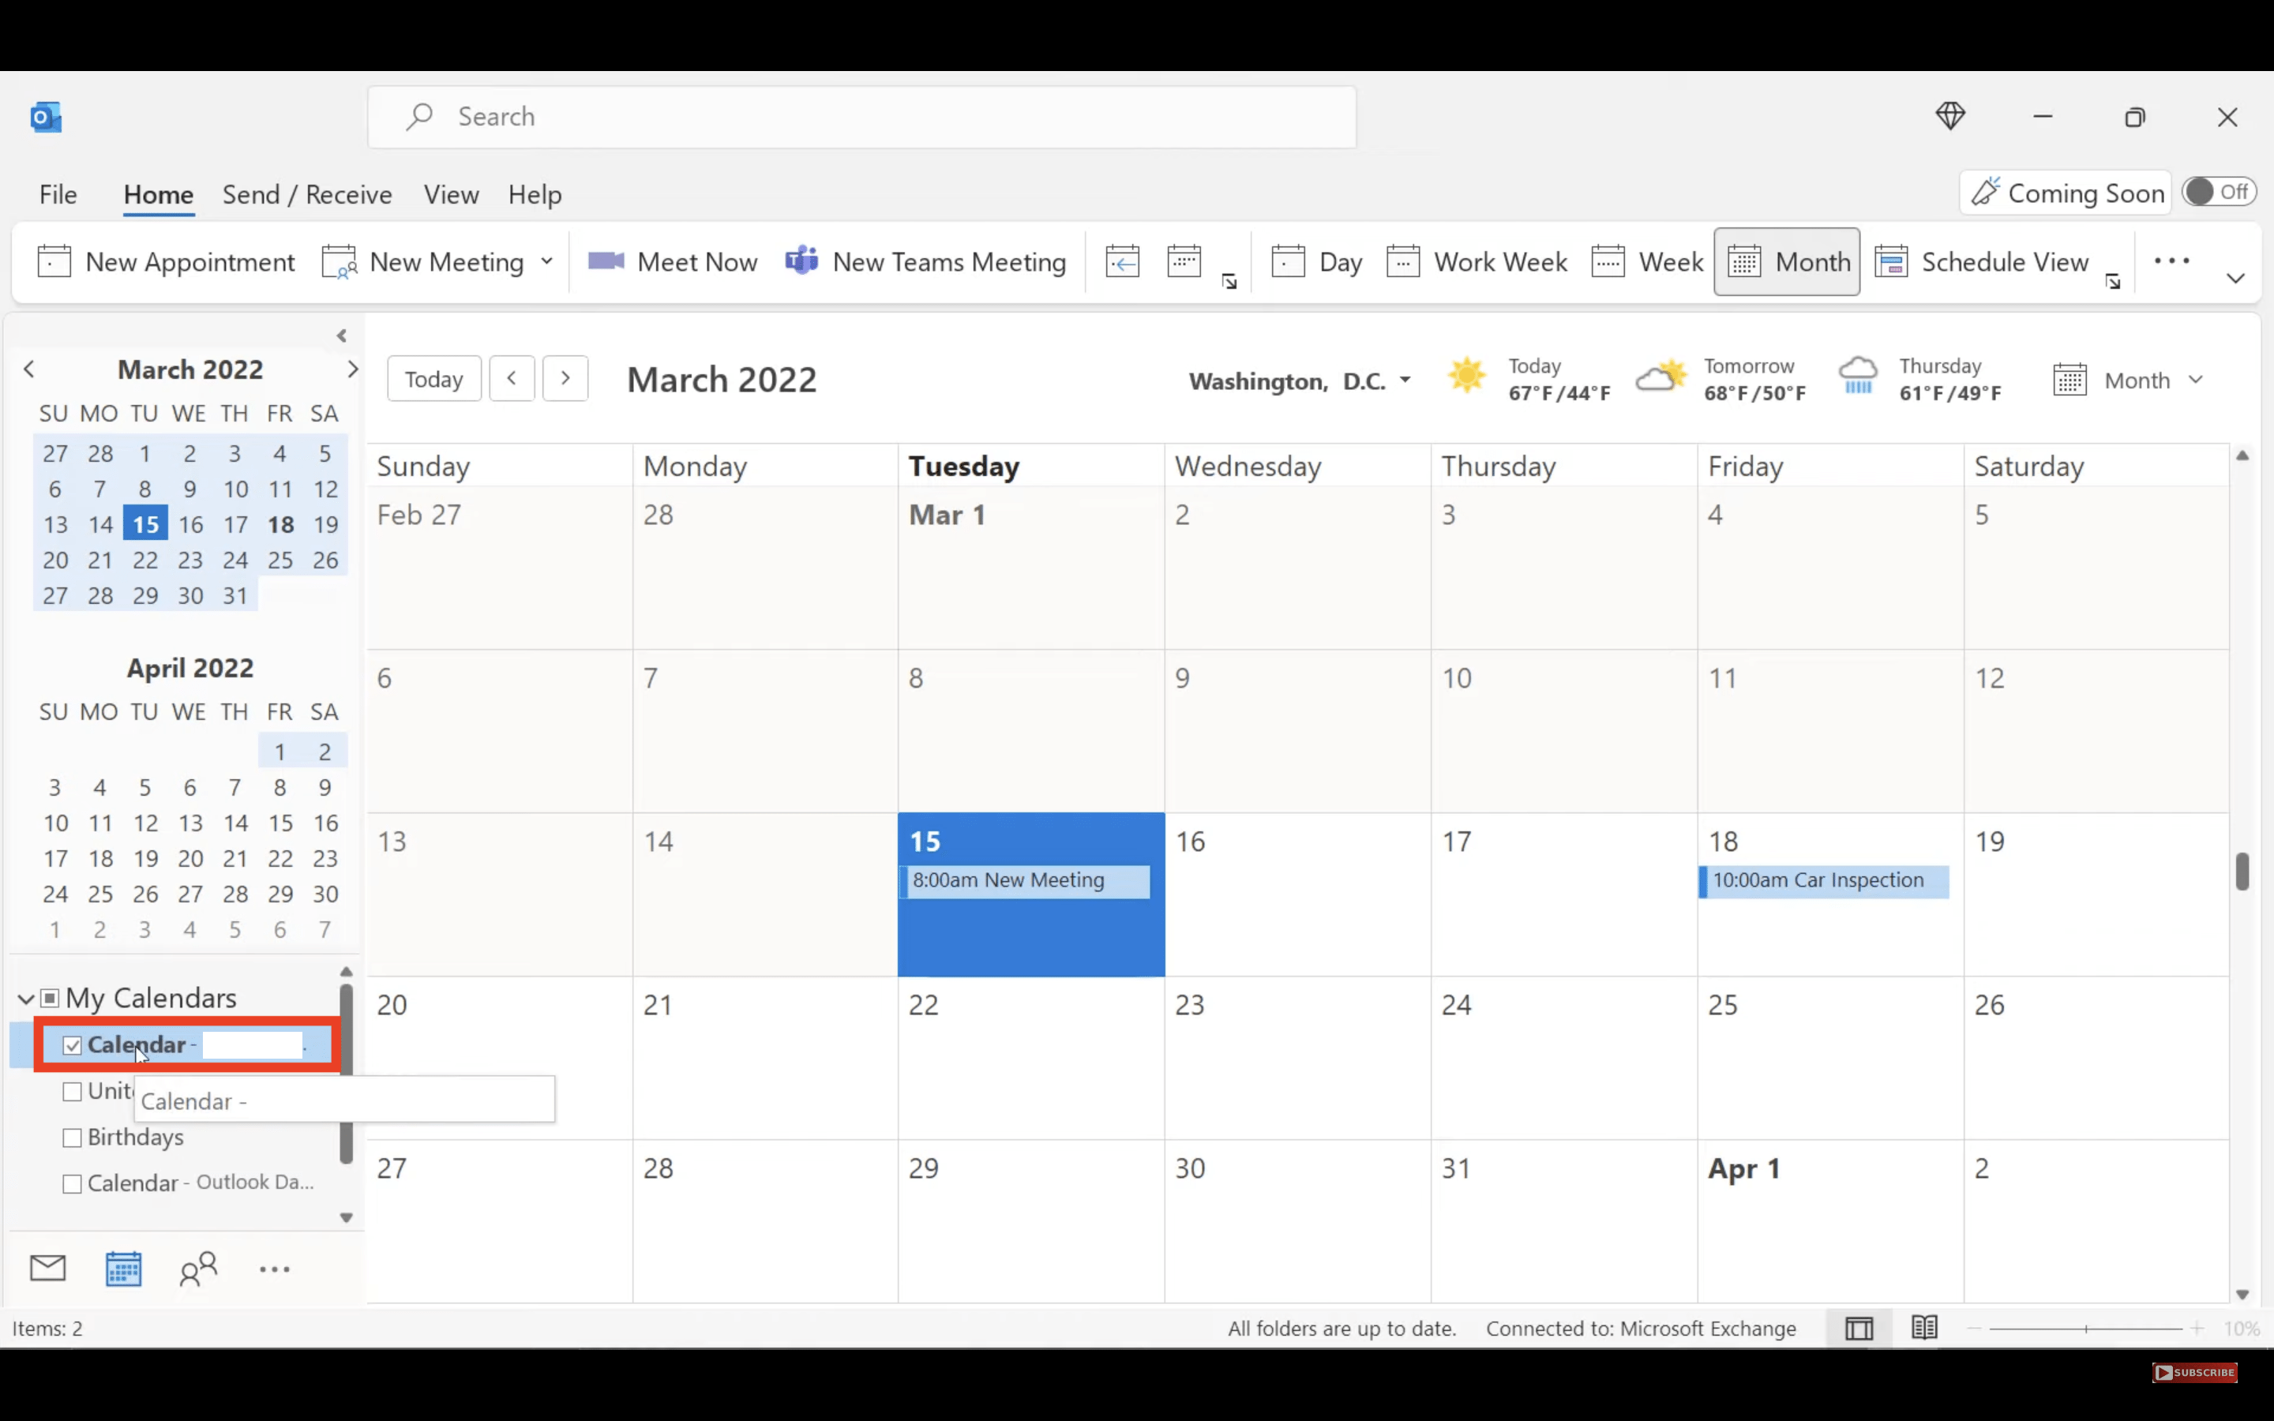
Task: Collapse the folder pane arrow
Action: [342, 336]
